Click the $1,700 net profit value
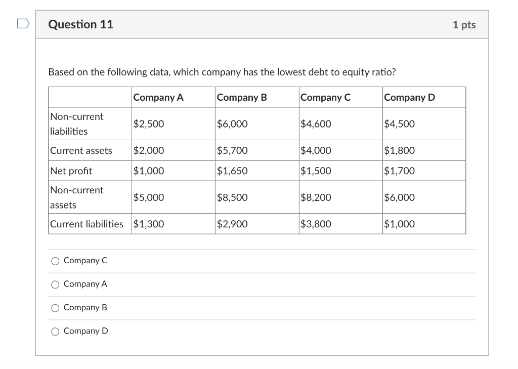Image resolution: width=518 pixels, height=369 pixels. tap(399, 171)
